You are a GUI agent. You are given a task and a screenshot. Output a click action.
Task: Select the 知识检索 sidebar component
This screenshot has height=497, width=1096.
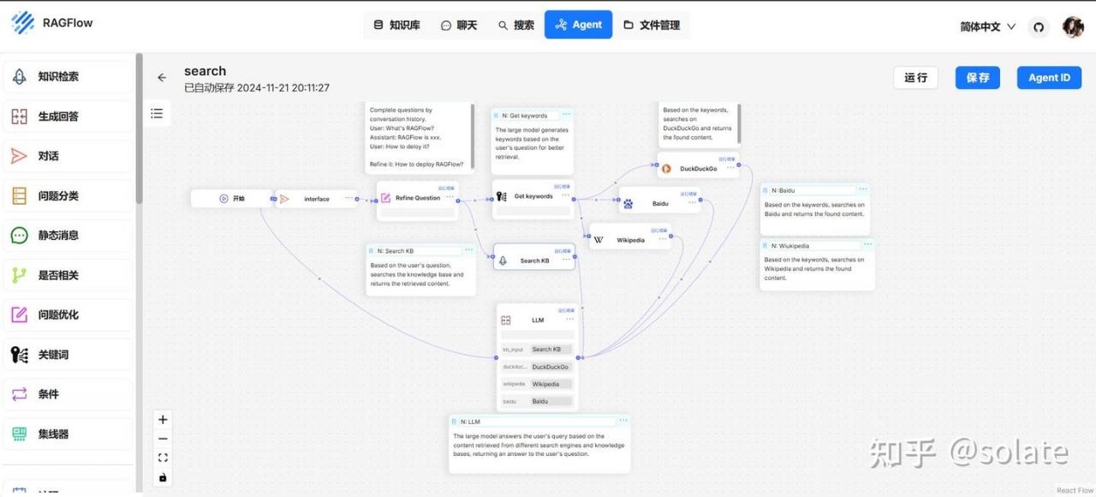pos(68,76)
